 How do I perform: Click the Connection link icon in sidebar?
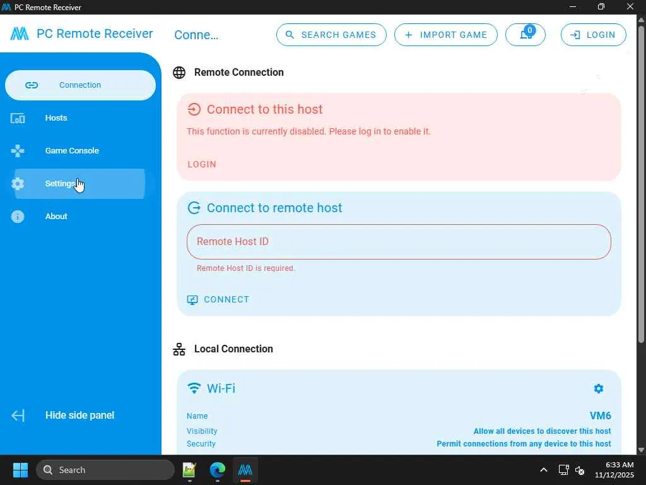pyautogui.click(x=32, y=85)
